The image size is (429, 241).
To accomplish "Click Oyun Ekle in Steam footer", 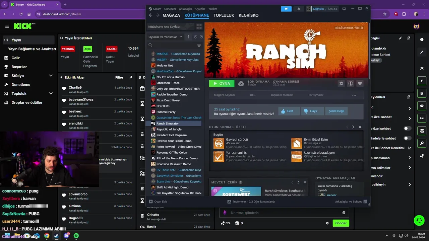I will tap(158, 202).
